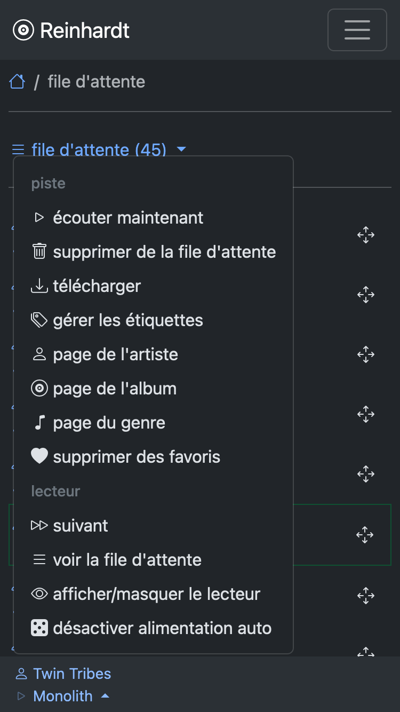Click the move handle on the highlighted row
This screenshot has height=712, width=400.
point(365,535)
